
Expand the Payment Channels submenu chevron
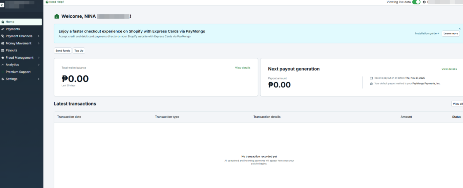pos(39,36)
